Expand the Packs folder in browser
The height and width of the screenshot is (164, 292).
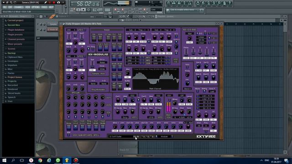pyautogui.click(x=11, y=73)
